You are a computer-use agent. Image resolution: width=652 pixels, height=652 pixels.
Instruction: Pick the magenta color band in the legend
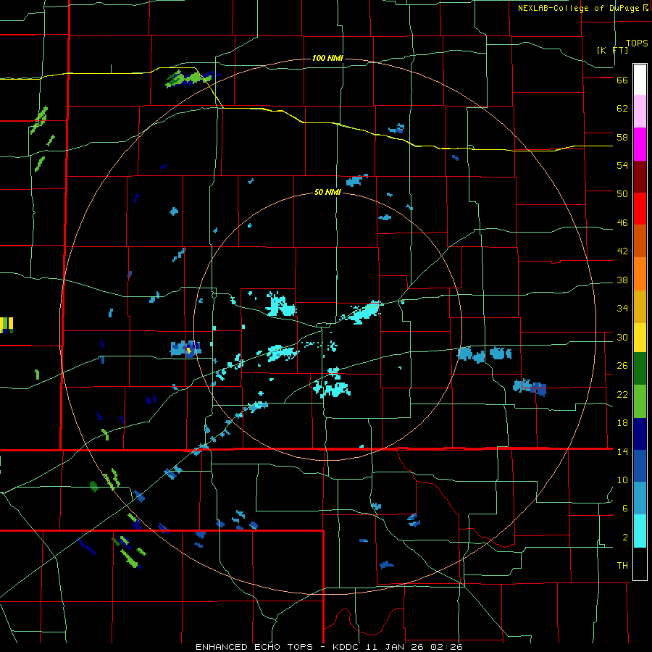point(640,144)
